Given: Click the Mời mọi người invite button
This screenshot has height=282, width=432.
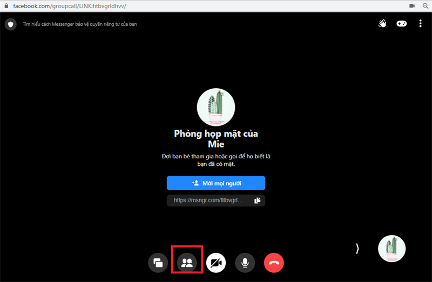Looking at the screenshot, I should click(x=216, y=183).
